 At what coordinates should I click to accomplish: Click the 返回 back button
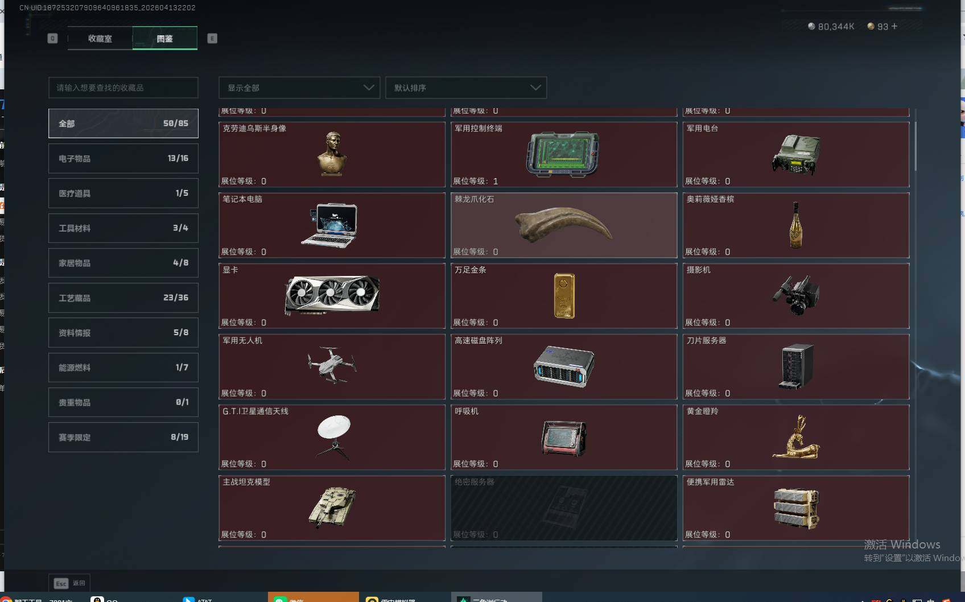click(79, 583)
